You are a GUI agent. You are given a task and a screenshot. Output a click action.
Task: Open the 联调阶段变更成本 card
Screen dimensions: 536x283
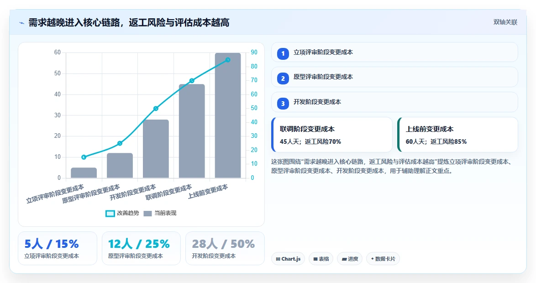332,135
